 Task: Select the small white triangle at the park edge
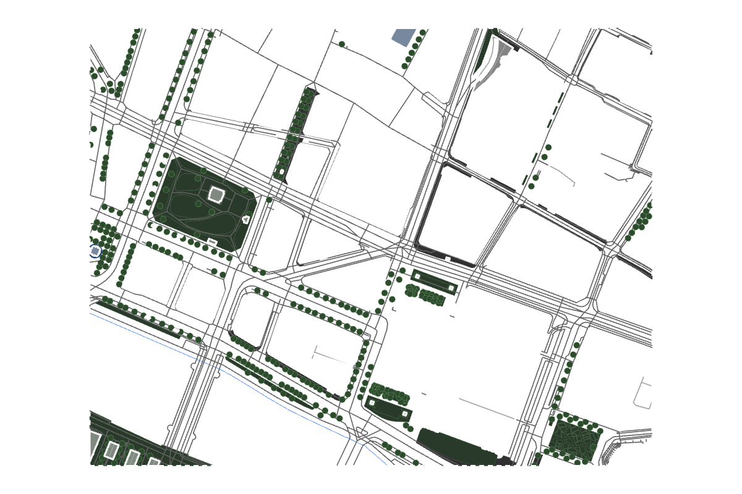(x=246, y=219)
